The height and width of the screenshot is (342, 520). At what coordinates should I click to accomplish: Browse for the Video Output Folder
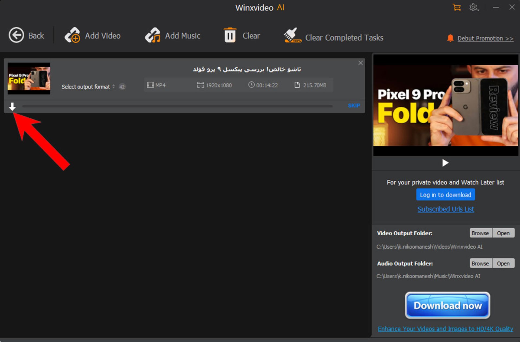480,233
